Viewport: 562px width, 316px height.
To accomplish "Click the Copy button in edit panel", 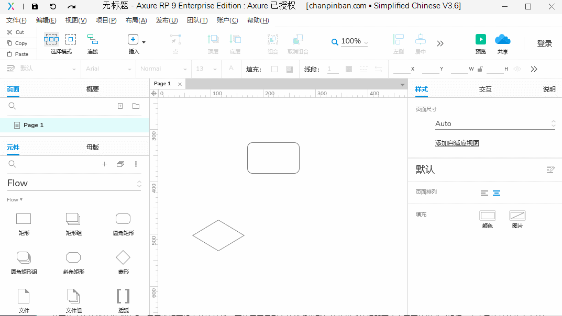I will tap(18, 44).
